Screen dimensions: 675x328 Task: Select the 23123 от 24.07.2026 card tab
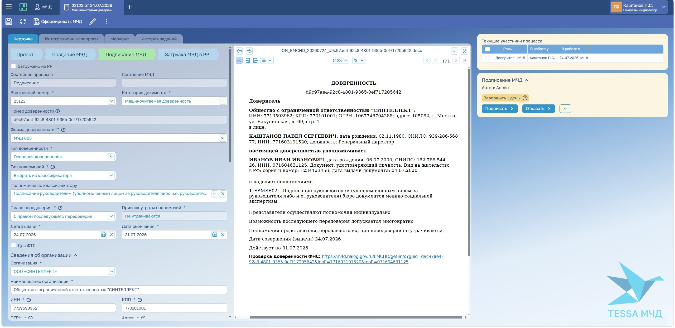pyautogui.click(x=92, y=7)
